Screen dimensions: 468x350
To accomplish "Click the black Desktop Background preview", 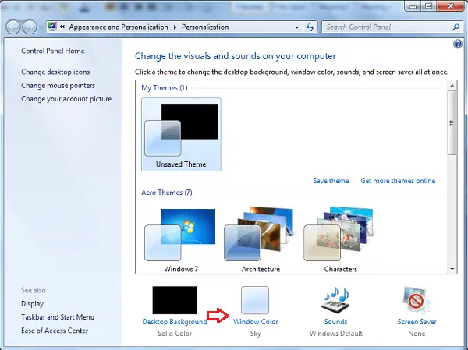I will coord(175,300).
